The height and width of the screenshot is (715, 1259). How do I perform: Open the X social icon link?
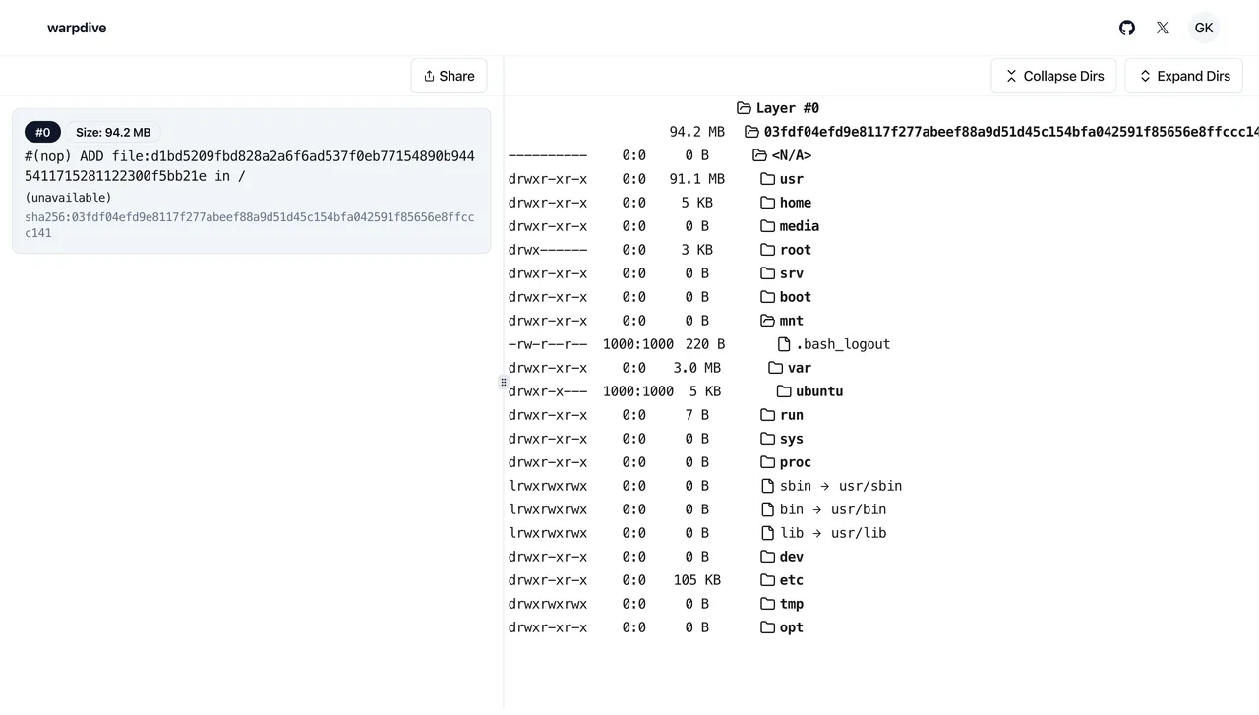click(1163, 28)
